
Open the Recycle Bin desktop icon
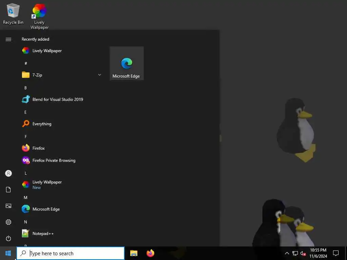(13, 14)
